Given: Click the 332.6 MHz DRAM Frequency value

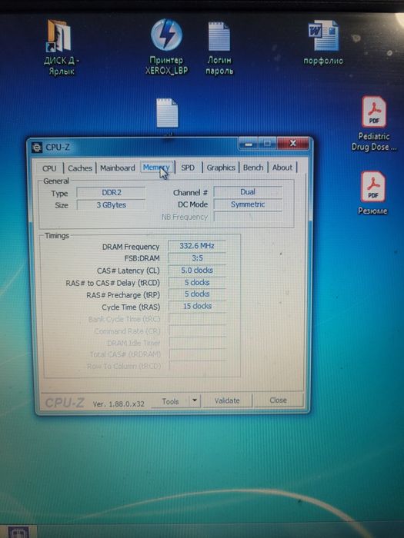Looking at the screenshot, I should point(197,246).
